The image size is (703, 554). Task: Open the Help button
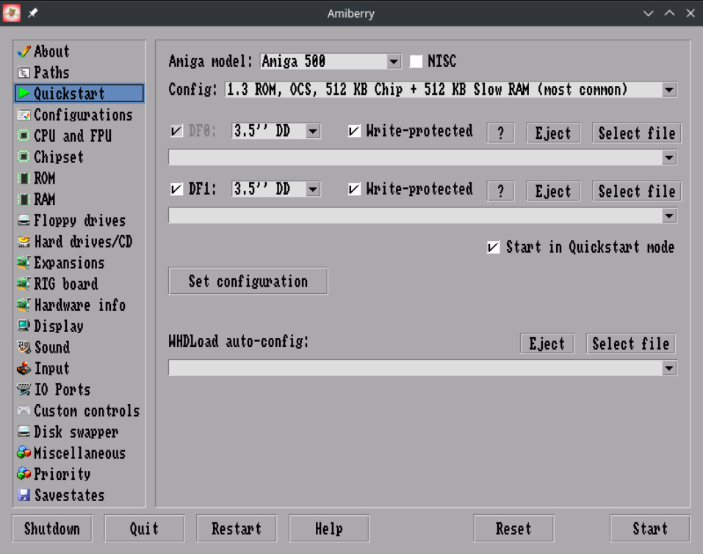coord(329,528)
